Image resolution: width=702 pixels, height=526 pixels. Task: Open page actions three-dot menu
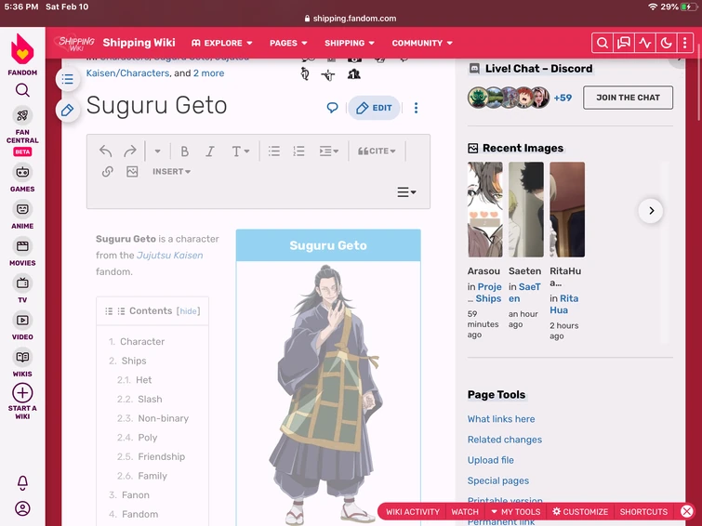416,108
